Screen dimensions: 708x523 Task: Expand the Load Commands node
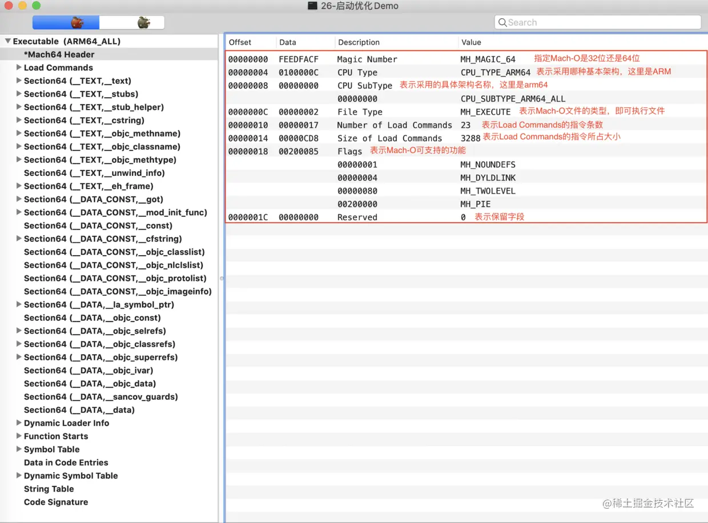(x=19, y=67)
